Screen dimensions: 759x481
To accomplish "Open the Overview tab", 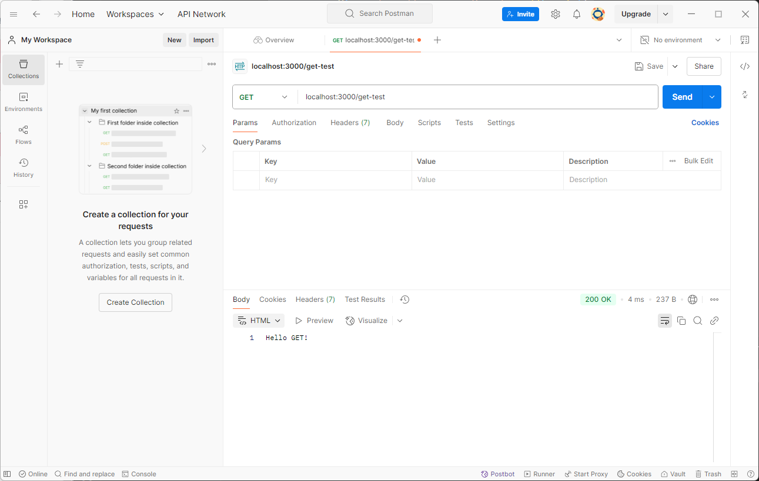I will click(274, 40).
